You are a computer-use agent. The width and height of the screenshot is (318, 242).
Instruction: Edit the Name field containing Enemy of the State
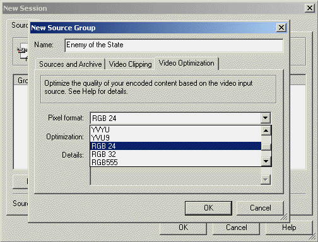point(174,45)
